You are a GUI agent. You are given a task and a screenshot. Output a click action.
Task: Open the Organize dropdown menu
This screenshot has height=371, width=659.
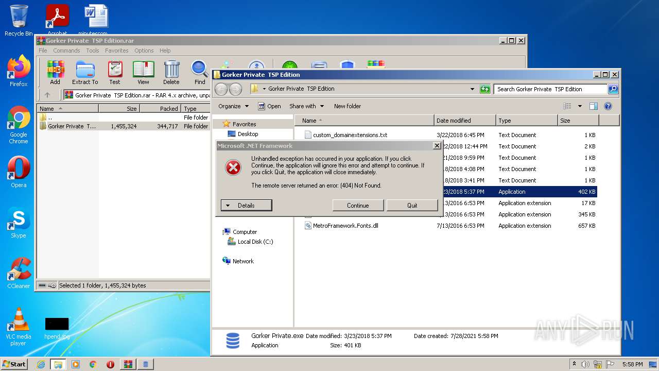coord(233,106)
